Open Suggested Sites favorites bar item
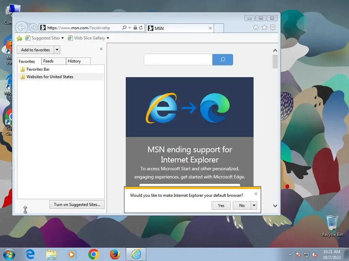This screenshot has height=261, width=349. pyautogui.click(x=43, y=38)
